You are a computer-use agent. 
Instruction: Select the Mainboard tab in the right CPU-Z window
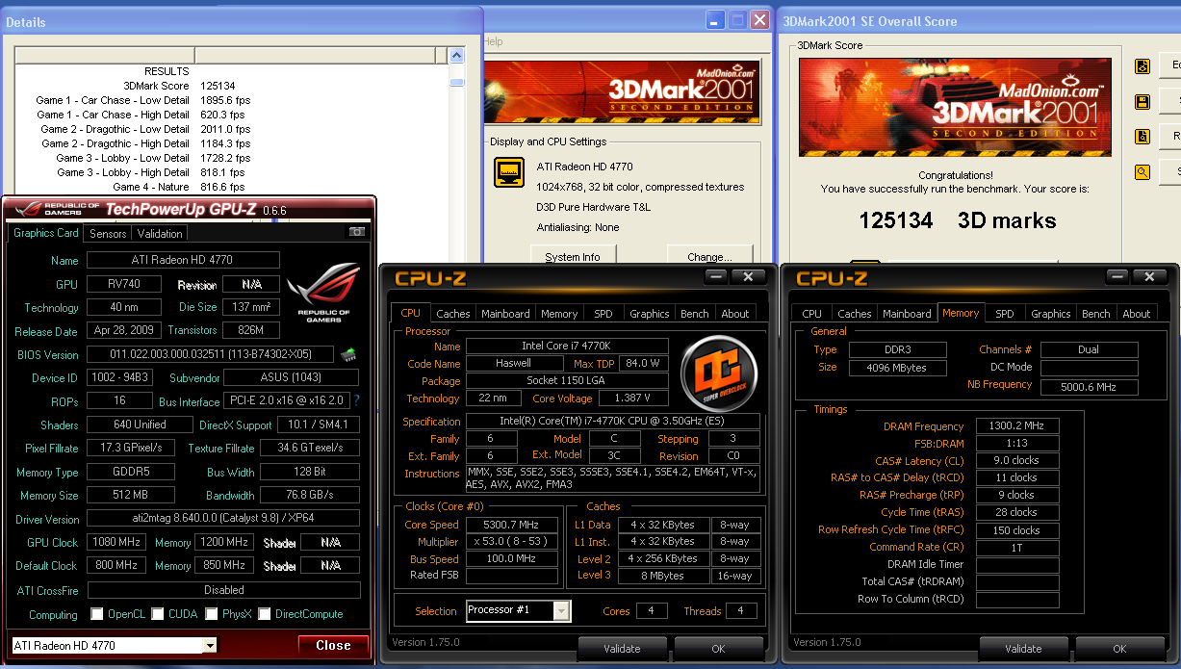907,314
